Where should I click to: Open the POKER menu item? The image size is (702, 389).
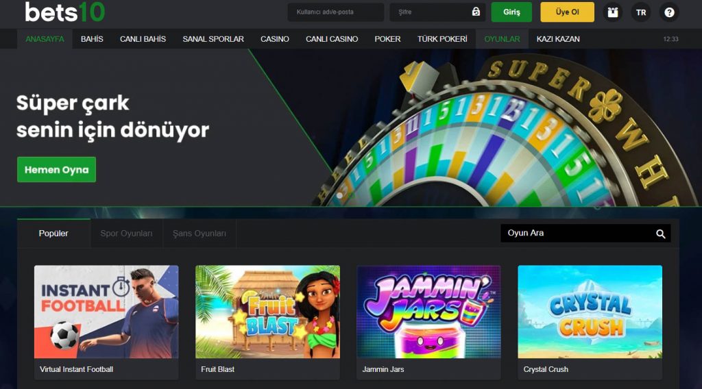[388, 39]
